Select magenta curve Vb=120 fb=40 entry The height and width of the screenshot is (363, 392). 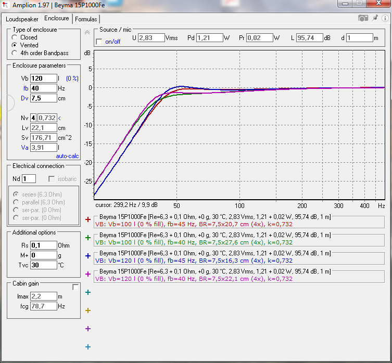239,276
